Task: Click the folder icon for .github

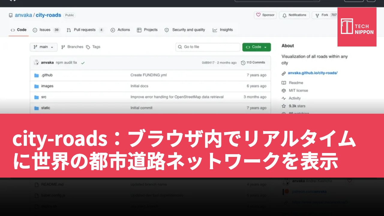Action: [x=37, y=75]
